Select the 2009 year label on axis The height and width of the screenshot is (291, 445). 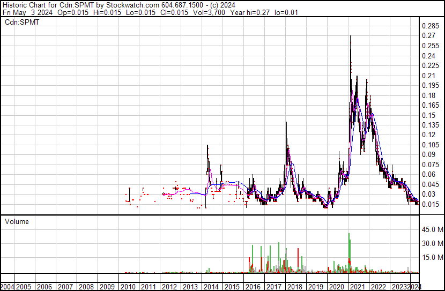[107, 287]
